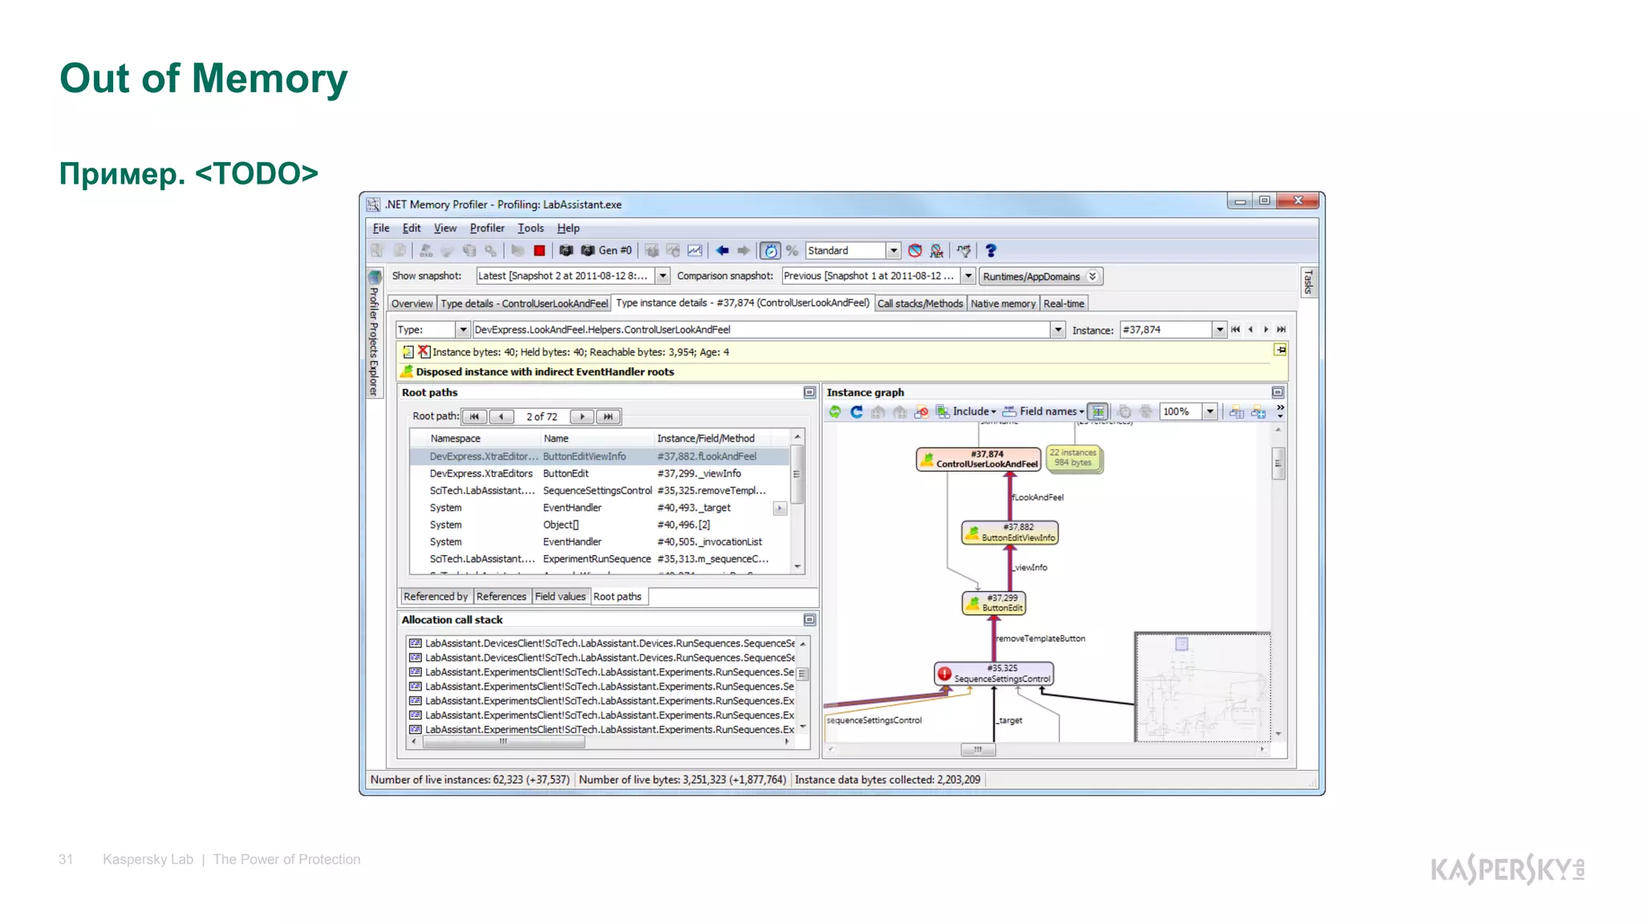The height and width of the screenshot is (924, 1643).
Task: Click the red stop profiling icon
Action: click(x=540, y=251)
